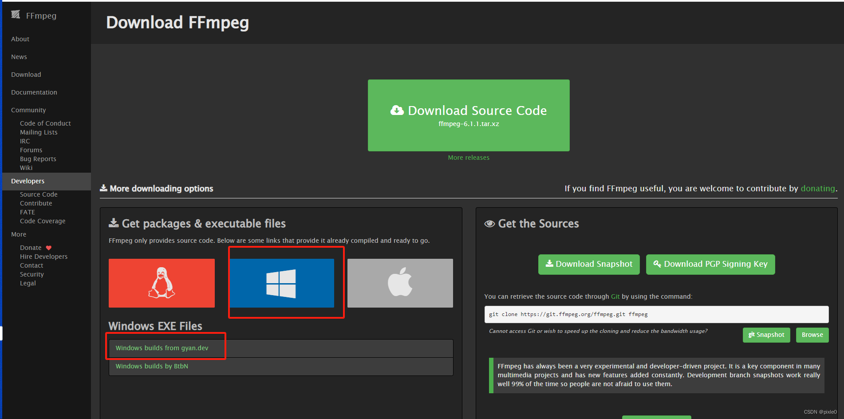
Task: Click the git Snapshot button
Action: coord(766,335)
